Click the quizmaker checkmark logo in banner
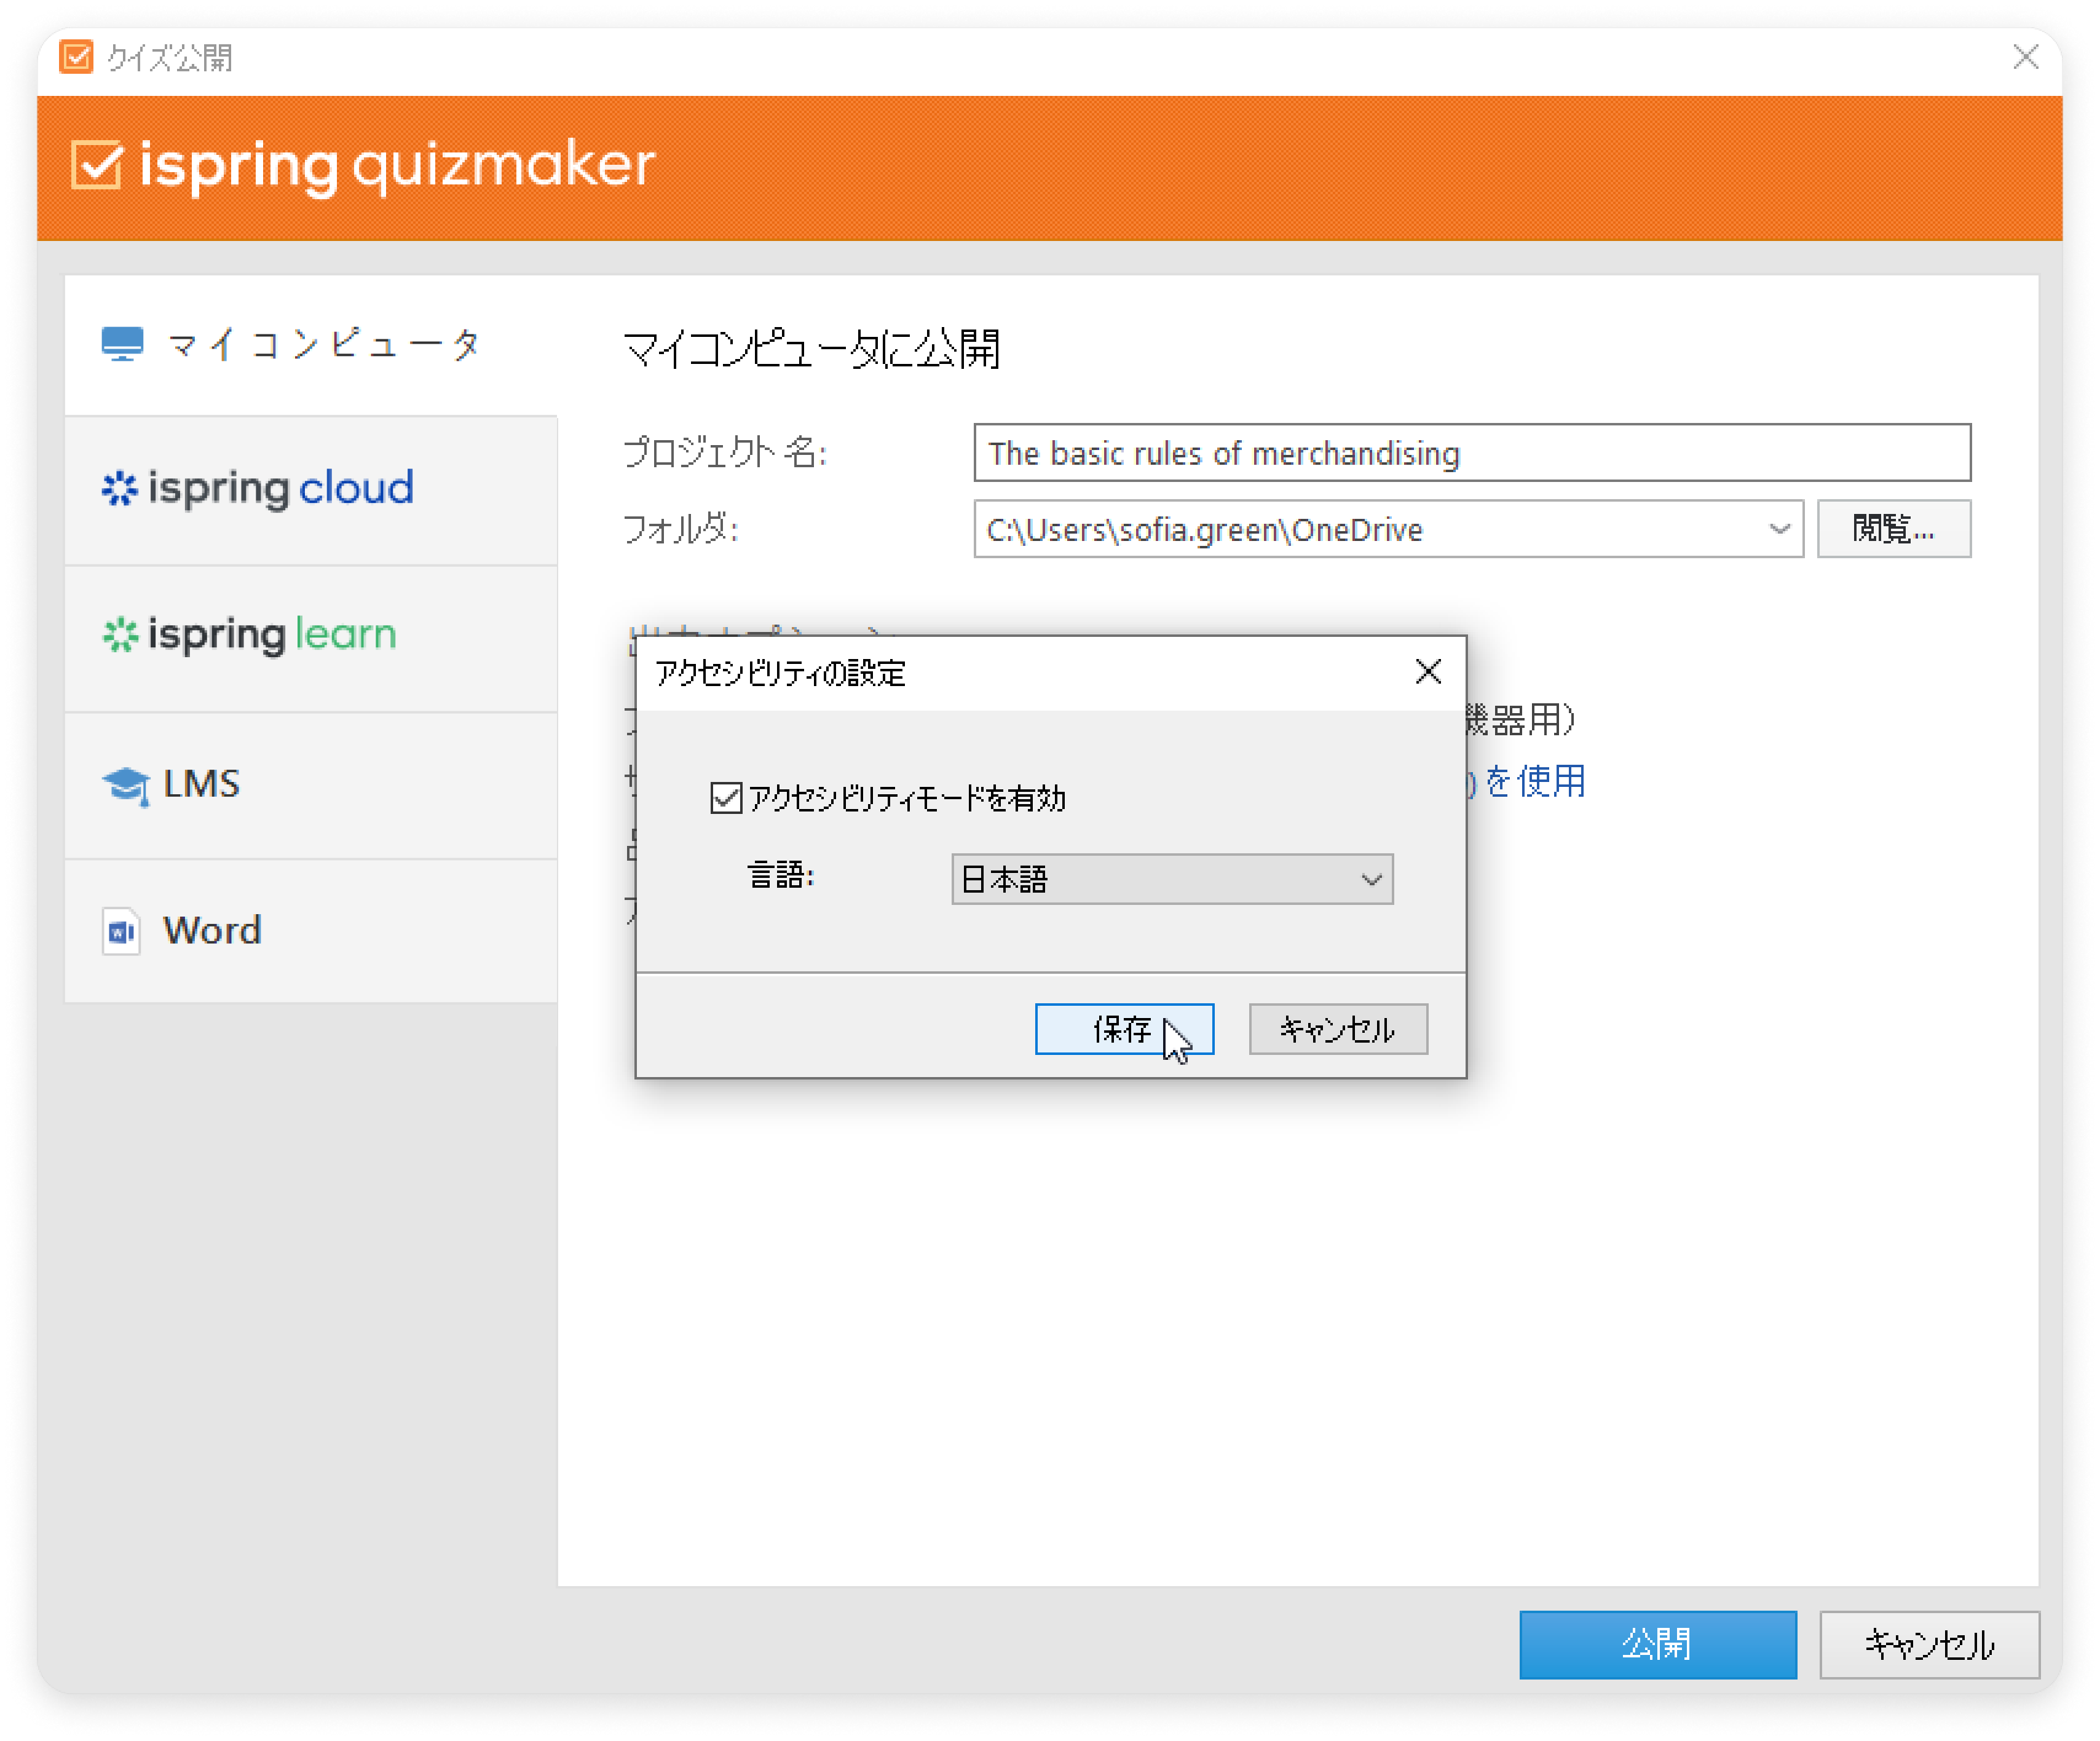The image size is (2100, 1741). point(97,164)
